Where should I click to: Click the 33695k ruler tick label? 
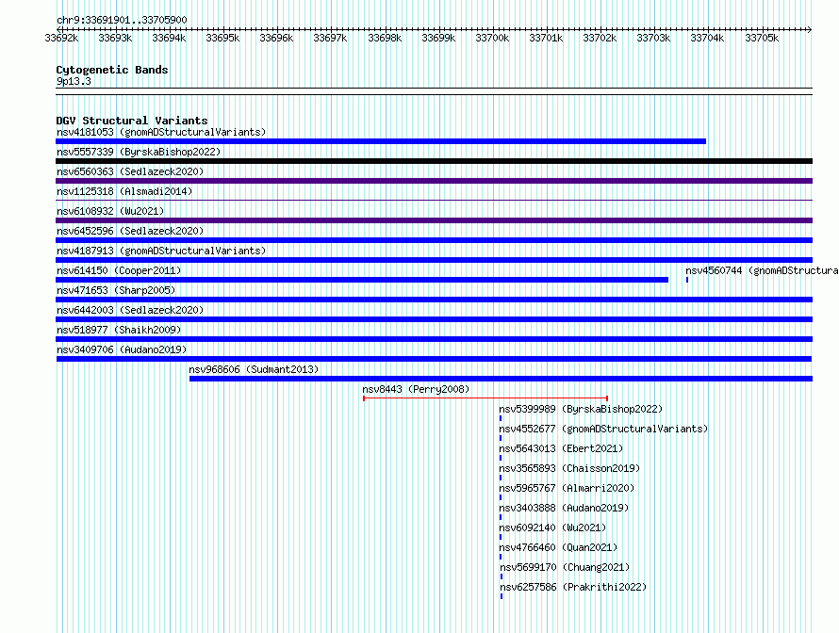[222, 38]
